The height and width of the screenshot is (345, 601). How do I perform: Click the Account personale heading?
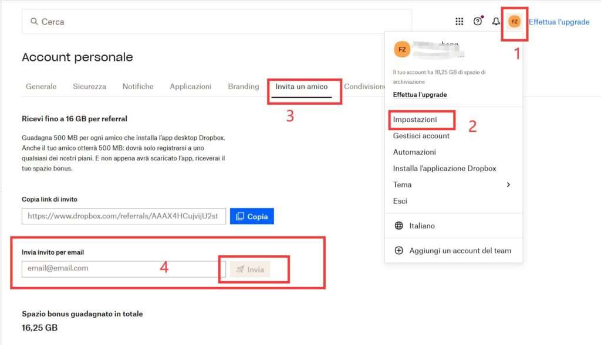(77, 57)
